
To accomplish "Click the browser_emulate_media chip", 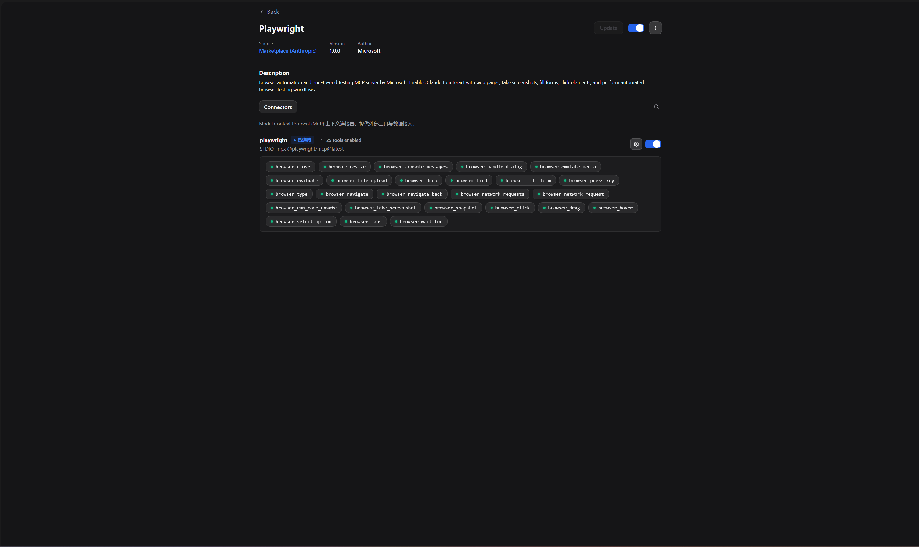I will pos(565,166).
